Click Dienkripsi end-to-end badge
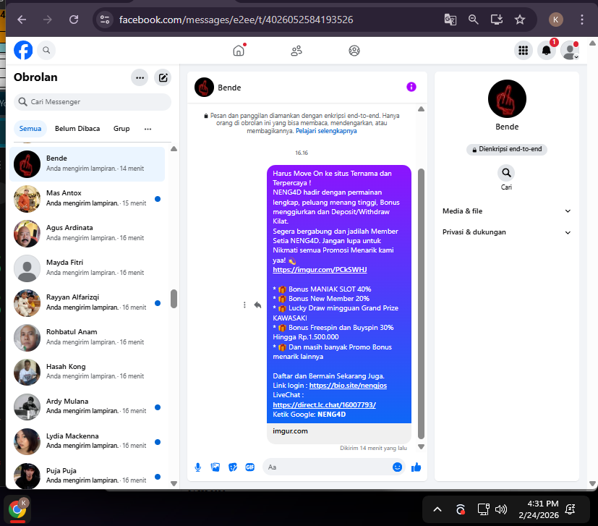598x526 pixels. tap(506, 149)
